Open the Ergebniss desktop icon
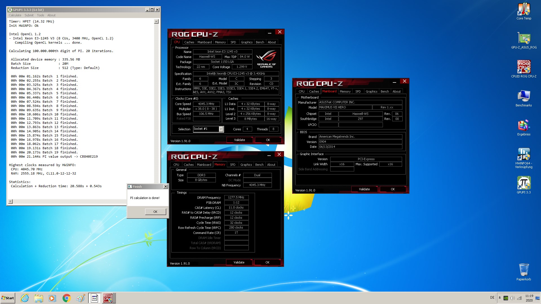 [524, 128]
